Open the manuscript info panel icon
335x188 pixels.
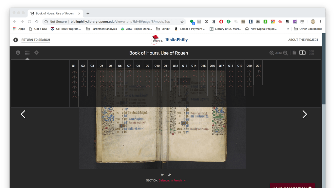[18, 53]
